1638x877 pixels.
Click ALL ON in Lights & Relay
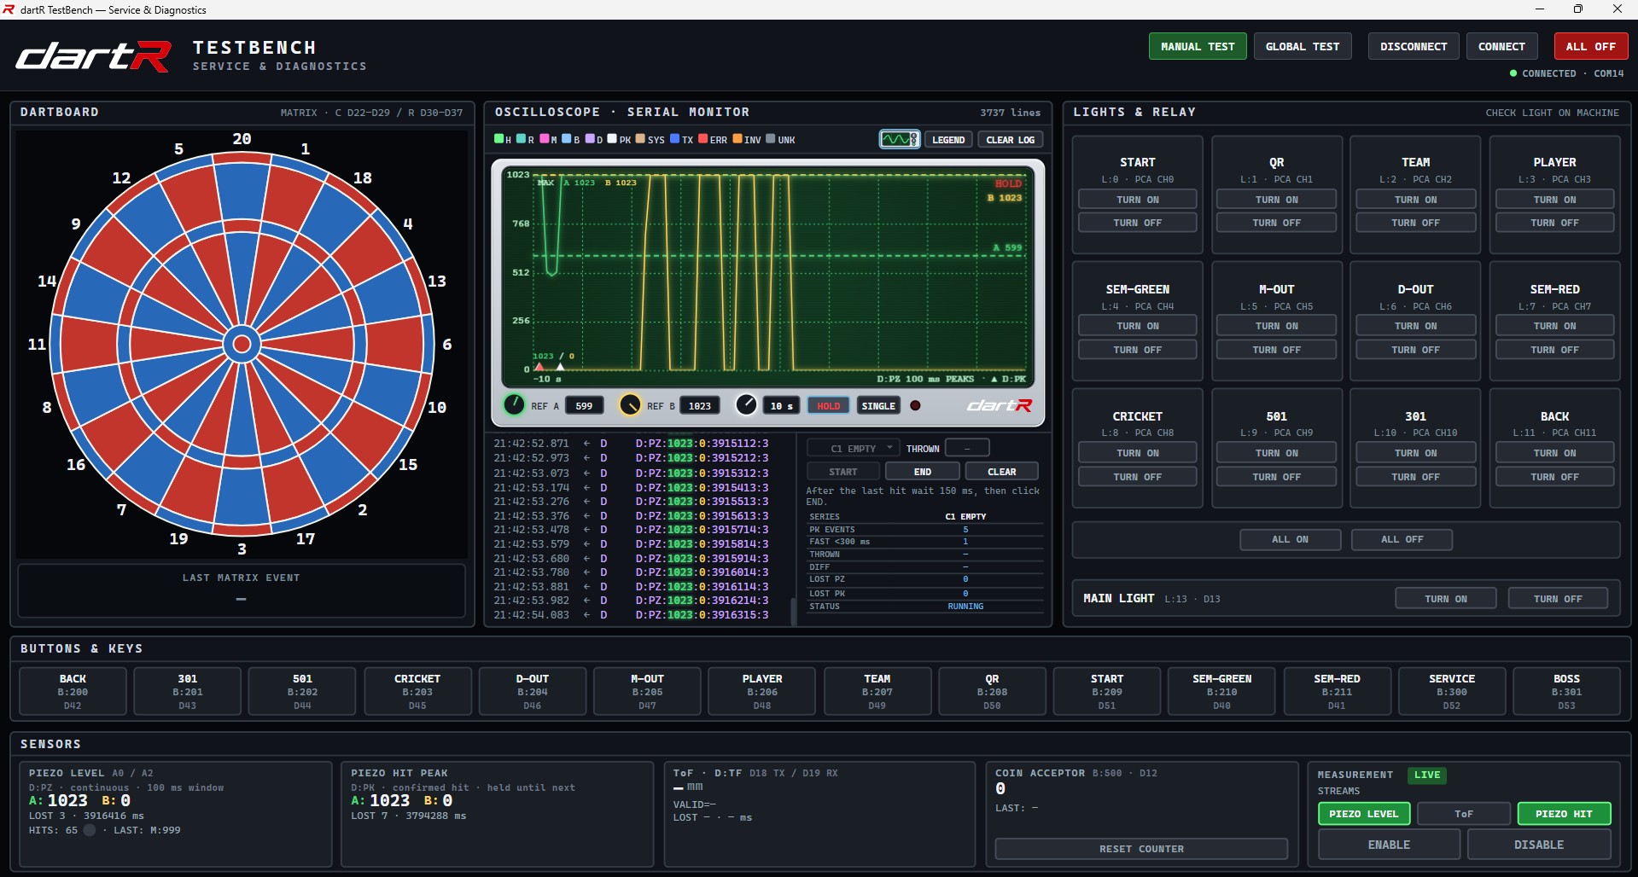[x=1290, y=539]
